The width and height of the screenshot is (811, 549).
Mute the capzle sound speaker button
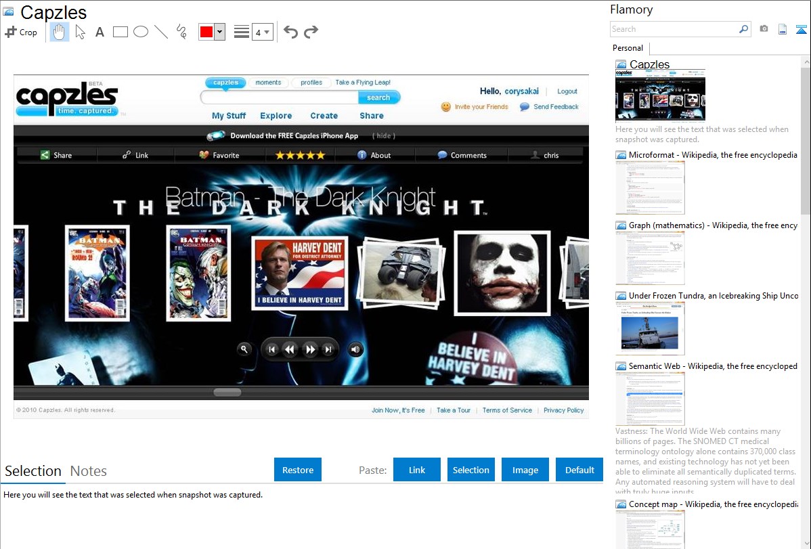356,349
